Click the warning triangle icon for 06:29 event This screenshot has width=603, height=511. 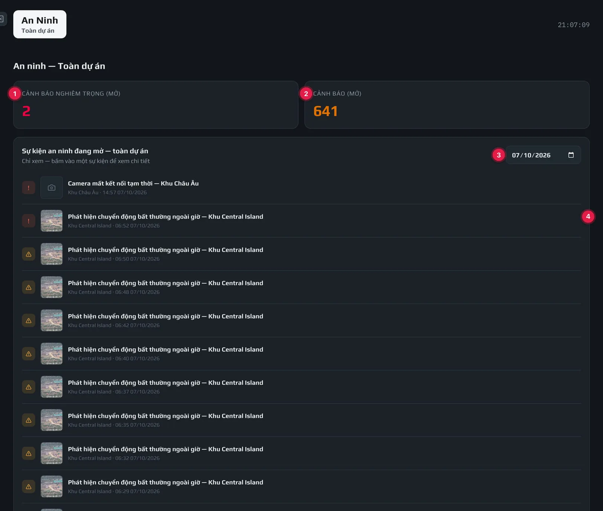click(x=29, y=487)
